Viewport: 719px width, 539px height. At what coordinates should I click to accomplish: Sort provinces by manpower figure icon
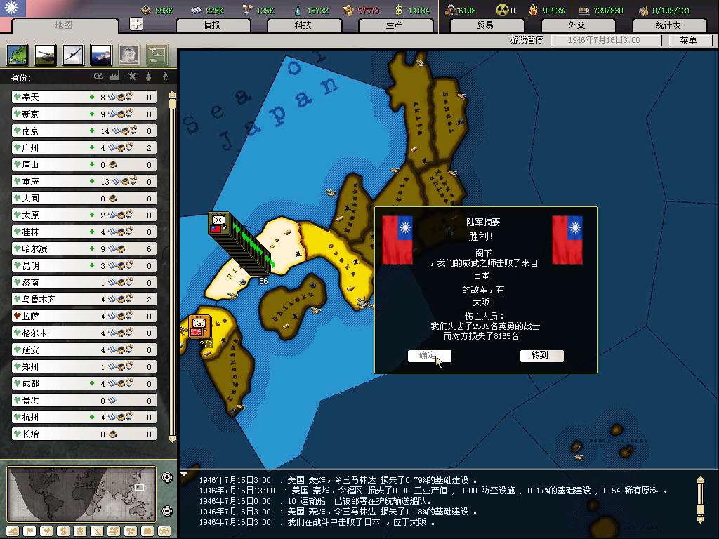coord(166,76)
